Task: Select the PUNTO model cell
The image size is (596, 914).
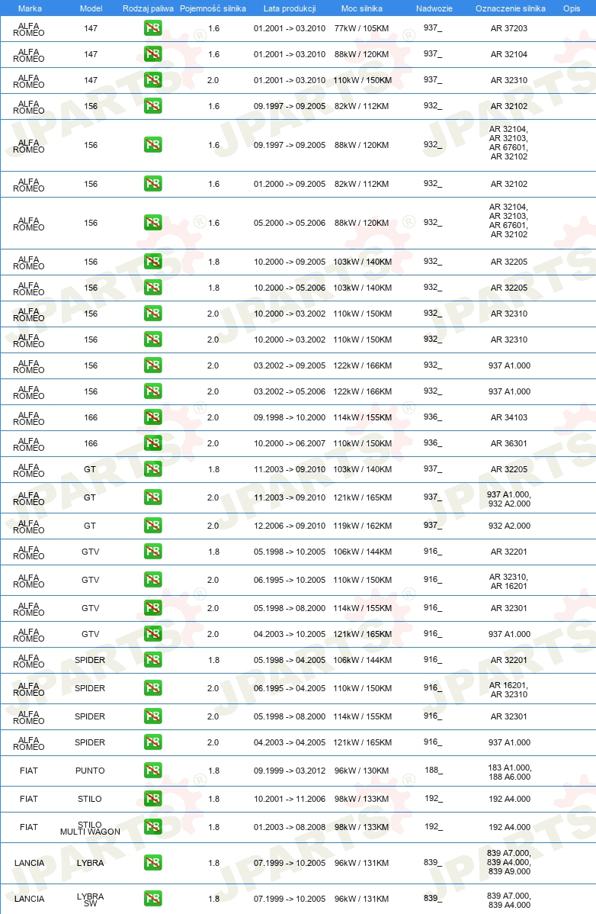Action: (x=90, y=771)
